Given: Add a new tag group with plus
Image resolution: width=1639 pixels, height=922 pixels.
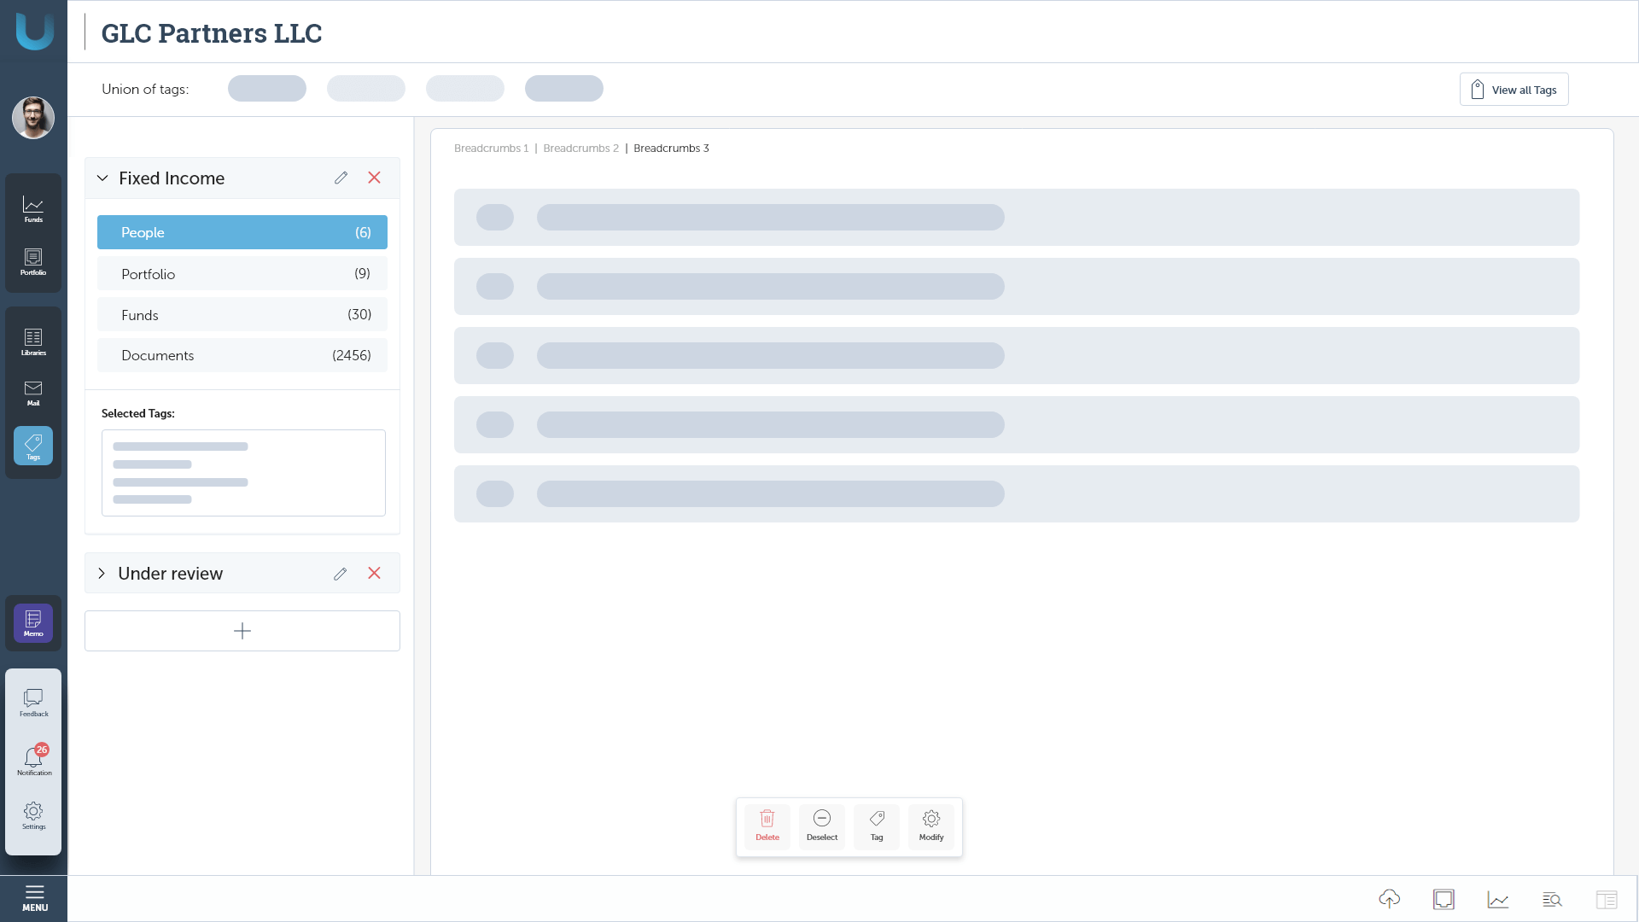Looking at the screenshot, I should click(242, 631).
